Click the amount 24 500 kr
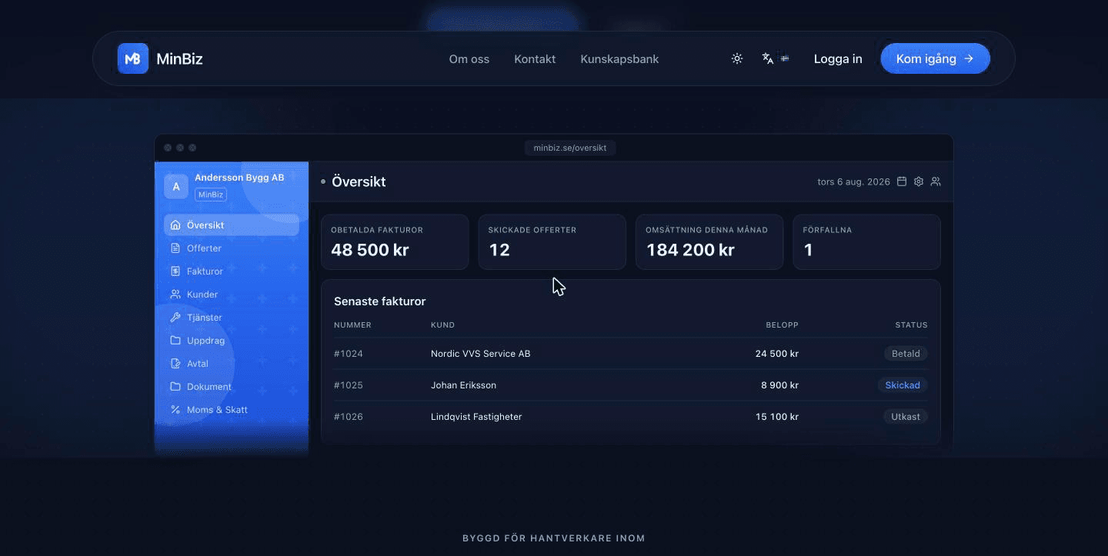Image resolution: width=1108 pixels, height=556 pixels. tap(777, 354)
